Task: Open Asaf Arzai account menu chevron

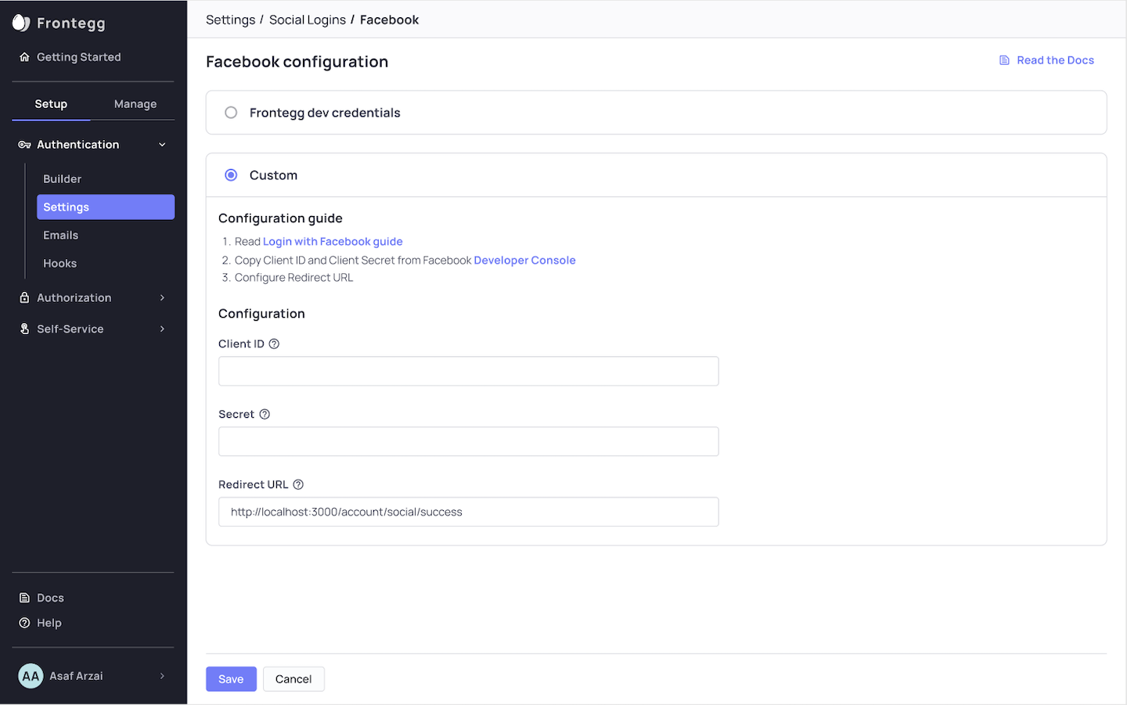Action: (x=162, y=676)
